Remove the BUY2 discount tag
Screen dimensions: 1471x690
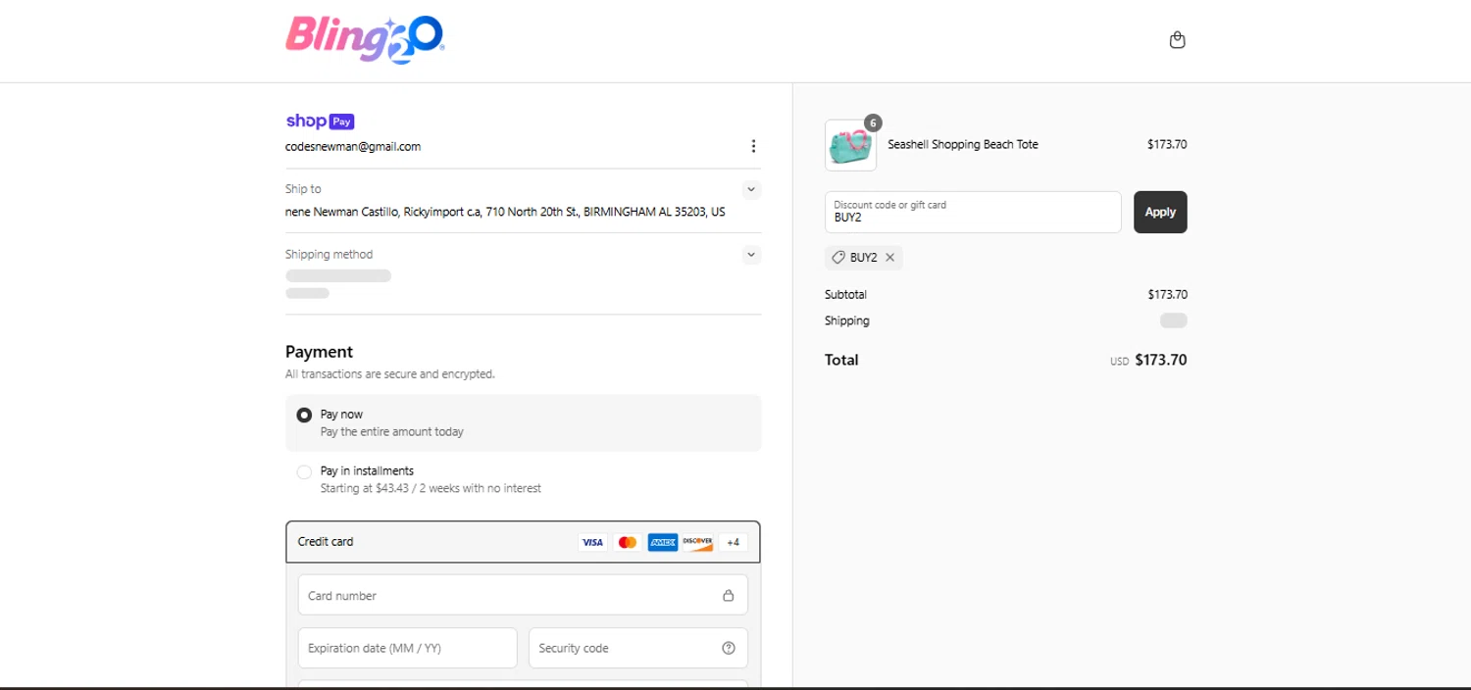(x=889, y=258)
